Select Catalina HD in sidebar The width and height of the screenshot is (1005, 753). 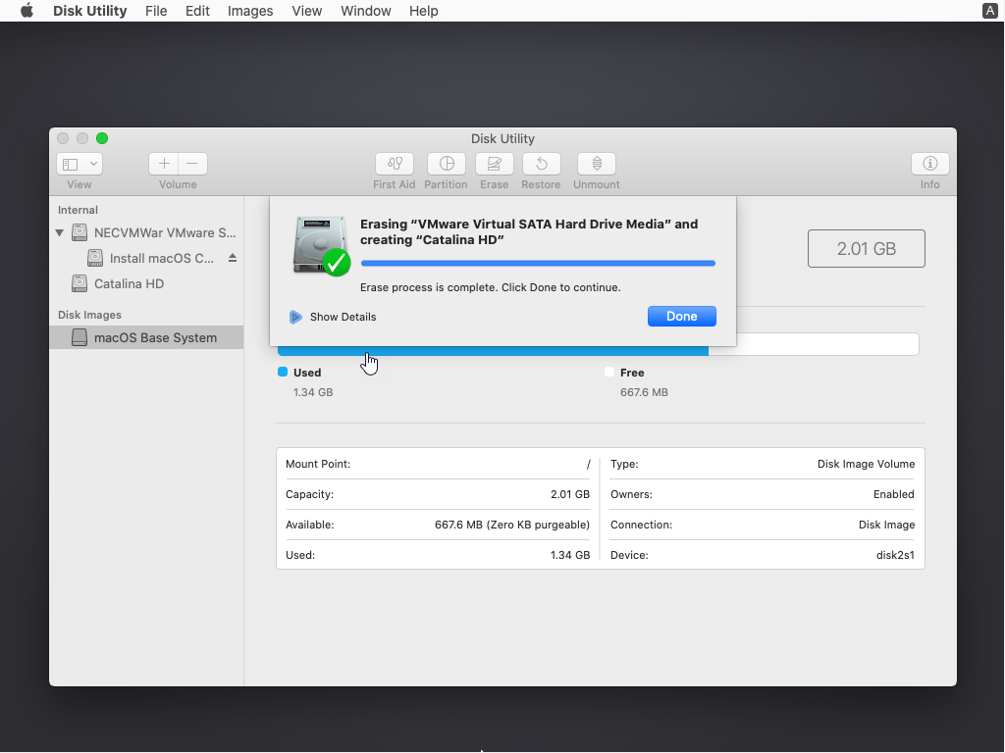(129, 283)
